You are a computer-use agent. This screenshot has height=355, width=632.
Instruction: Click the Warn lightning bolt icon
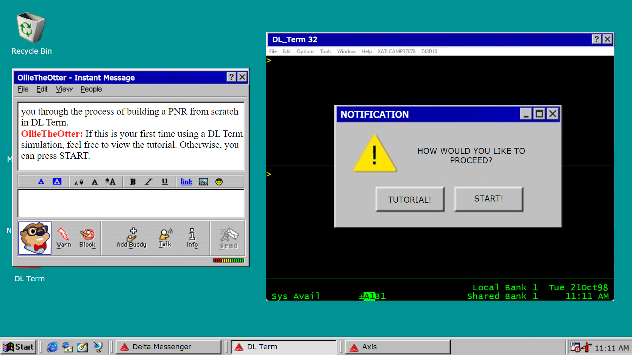pos(63,238)
